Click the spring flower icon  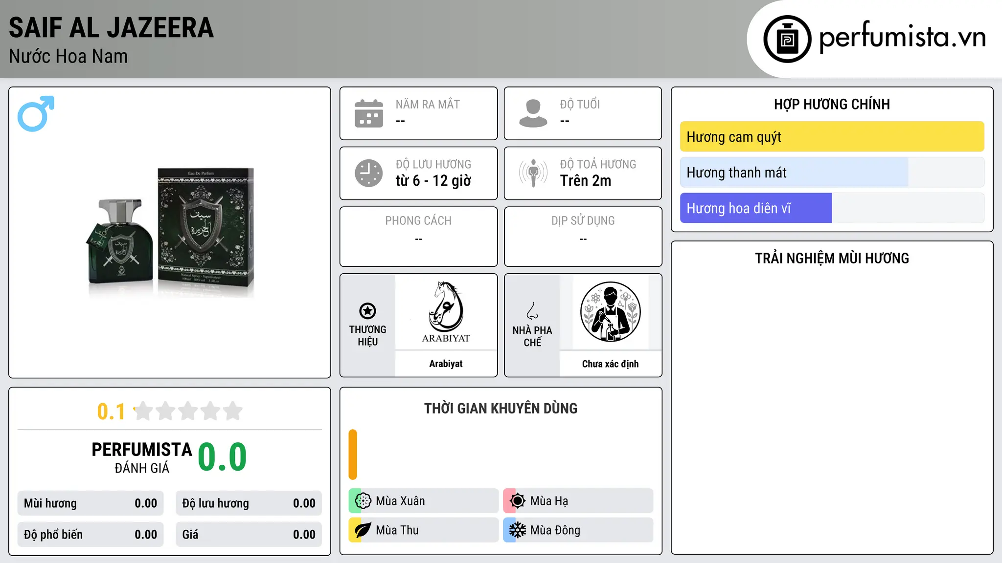(363, 500)
